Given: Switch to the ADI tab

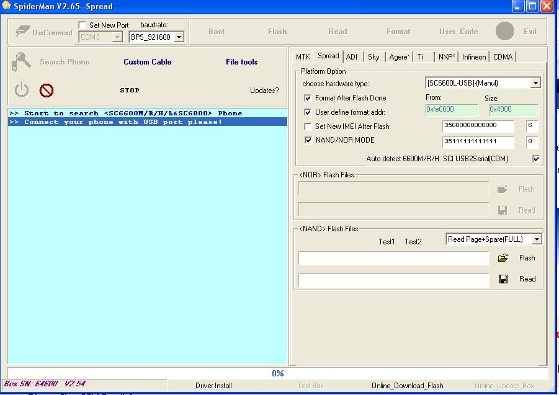Looking at the screenshot, I should [x=352, y=57].
